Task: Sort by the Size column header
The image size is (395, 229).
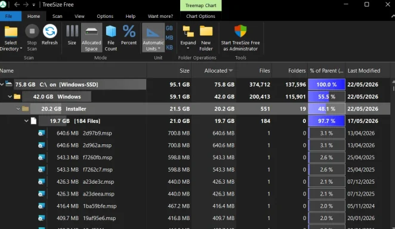Action: 169,71
